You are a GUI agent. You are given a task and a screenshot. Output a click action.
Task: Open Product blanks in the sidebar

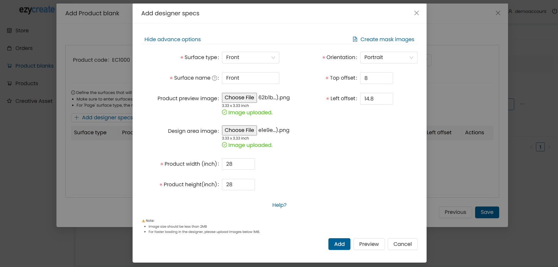(34, 66)
